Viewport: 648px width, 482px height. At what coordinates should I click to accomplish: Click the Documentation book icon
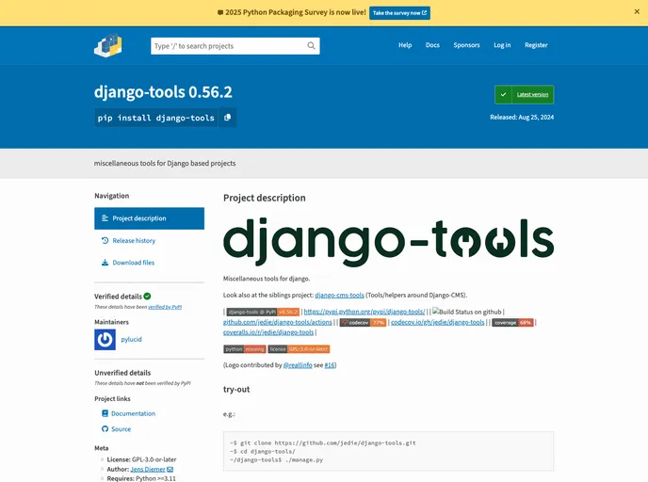pos(105,413)
